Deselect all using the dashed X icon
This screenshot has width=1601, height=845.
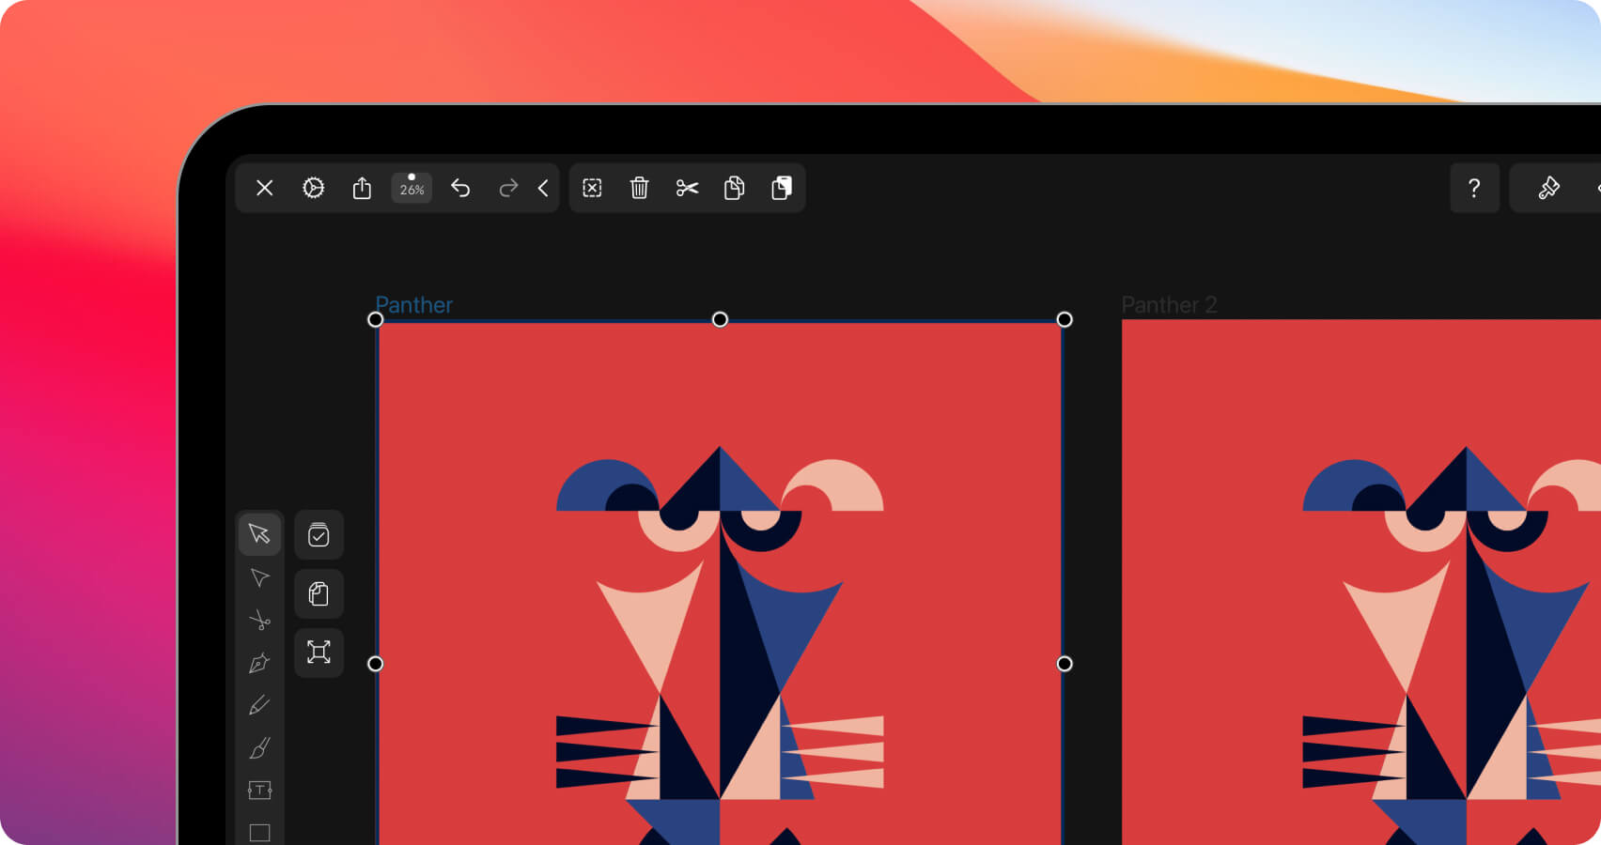pos(592,188)
